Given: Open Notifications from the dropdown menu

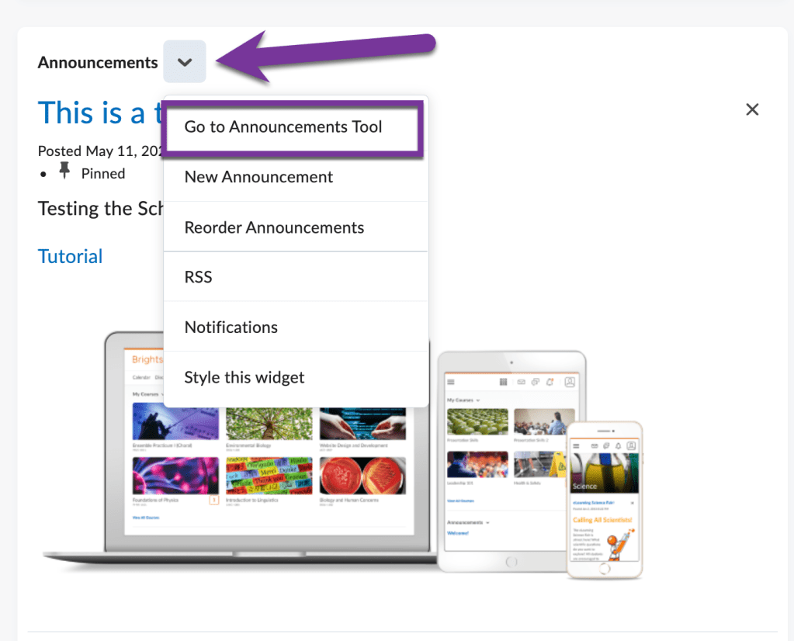Looking at the screenshot, I should coord(231,327).
